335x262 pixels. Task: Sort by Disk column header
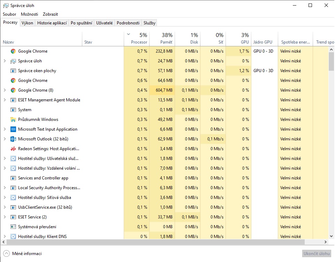[188, 39]
